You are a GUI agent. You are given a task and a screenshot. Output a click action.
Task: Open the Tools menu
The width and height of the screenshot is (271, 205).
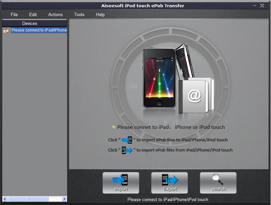79,14
